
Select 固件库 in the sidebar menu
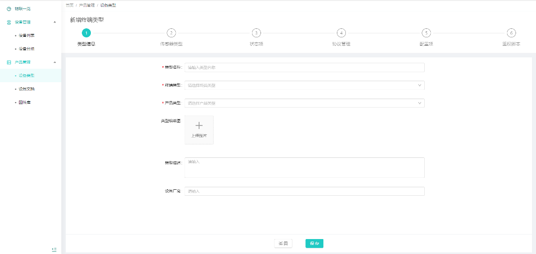25,102
